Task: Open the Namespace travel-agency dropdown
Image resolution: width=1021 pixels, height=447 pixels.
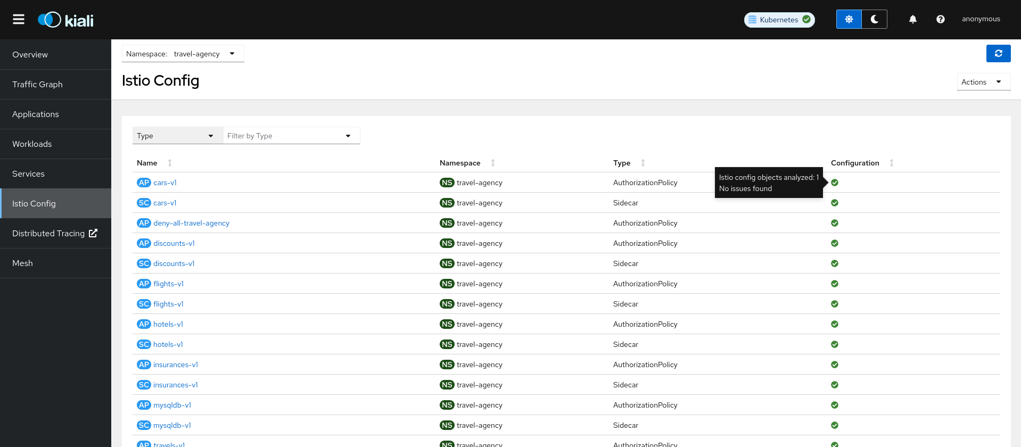Action: point(183,54)
